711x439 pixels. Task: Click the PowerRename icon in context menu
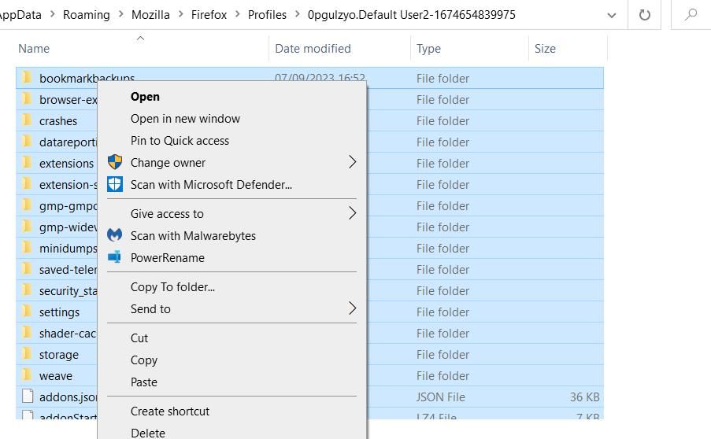coord(115,257)
